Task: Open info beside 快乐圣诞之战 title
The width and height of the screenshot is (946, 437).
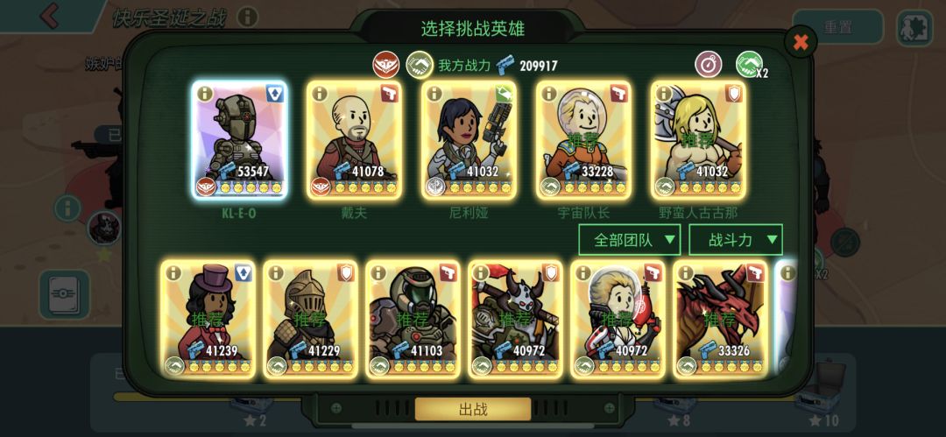Action: 247,17
